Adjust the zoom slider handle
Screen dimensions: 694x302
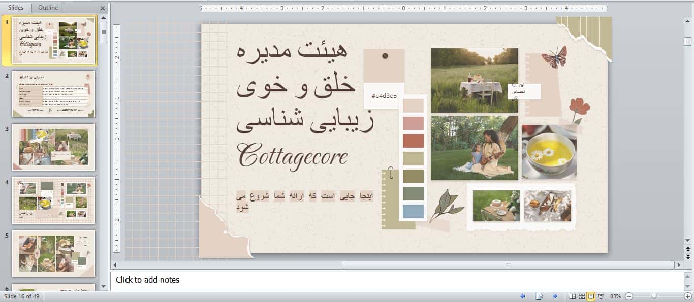(x=654, y=296)
